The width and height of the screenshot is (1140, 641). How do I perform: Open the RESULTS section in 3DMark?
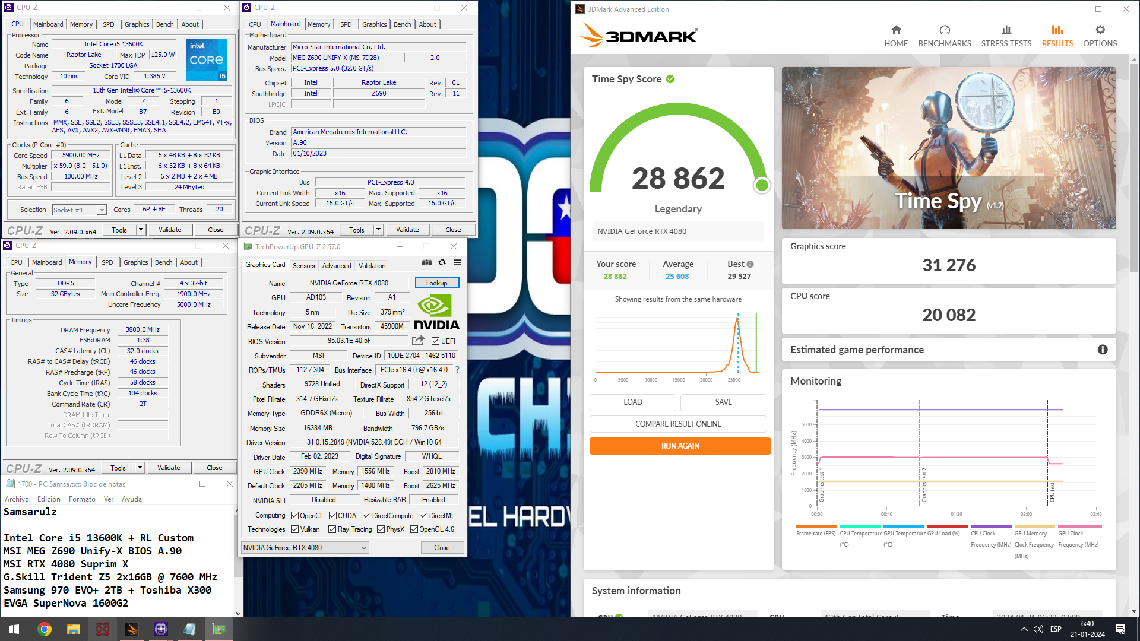point(1057,36)
